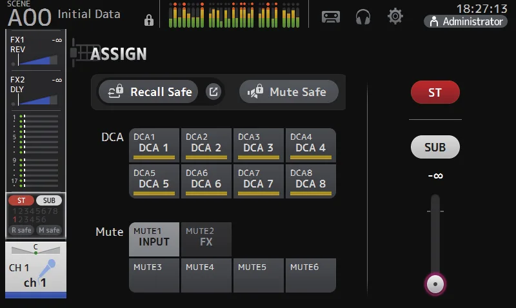
Task: Assign channel to DCA 3
Action: point(259,145)
